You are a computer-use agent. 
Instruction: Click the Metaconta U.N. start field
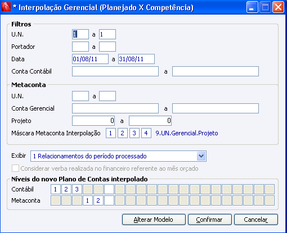click(80, 96)
